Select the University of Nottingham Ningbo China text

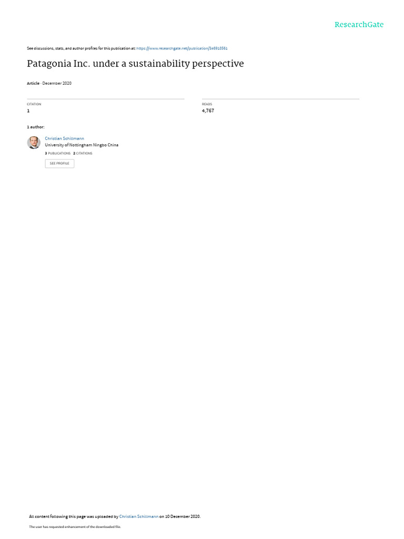(82, 145)
